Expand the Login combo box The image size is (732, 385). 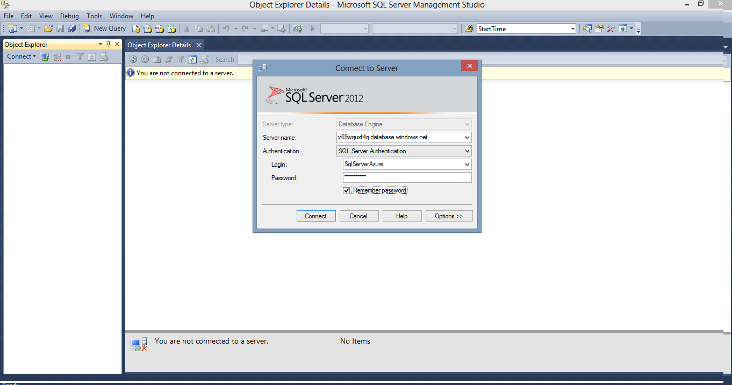click(467, 164)
